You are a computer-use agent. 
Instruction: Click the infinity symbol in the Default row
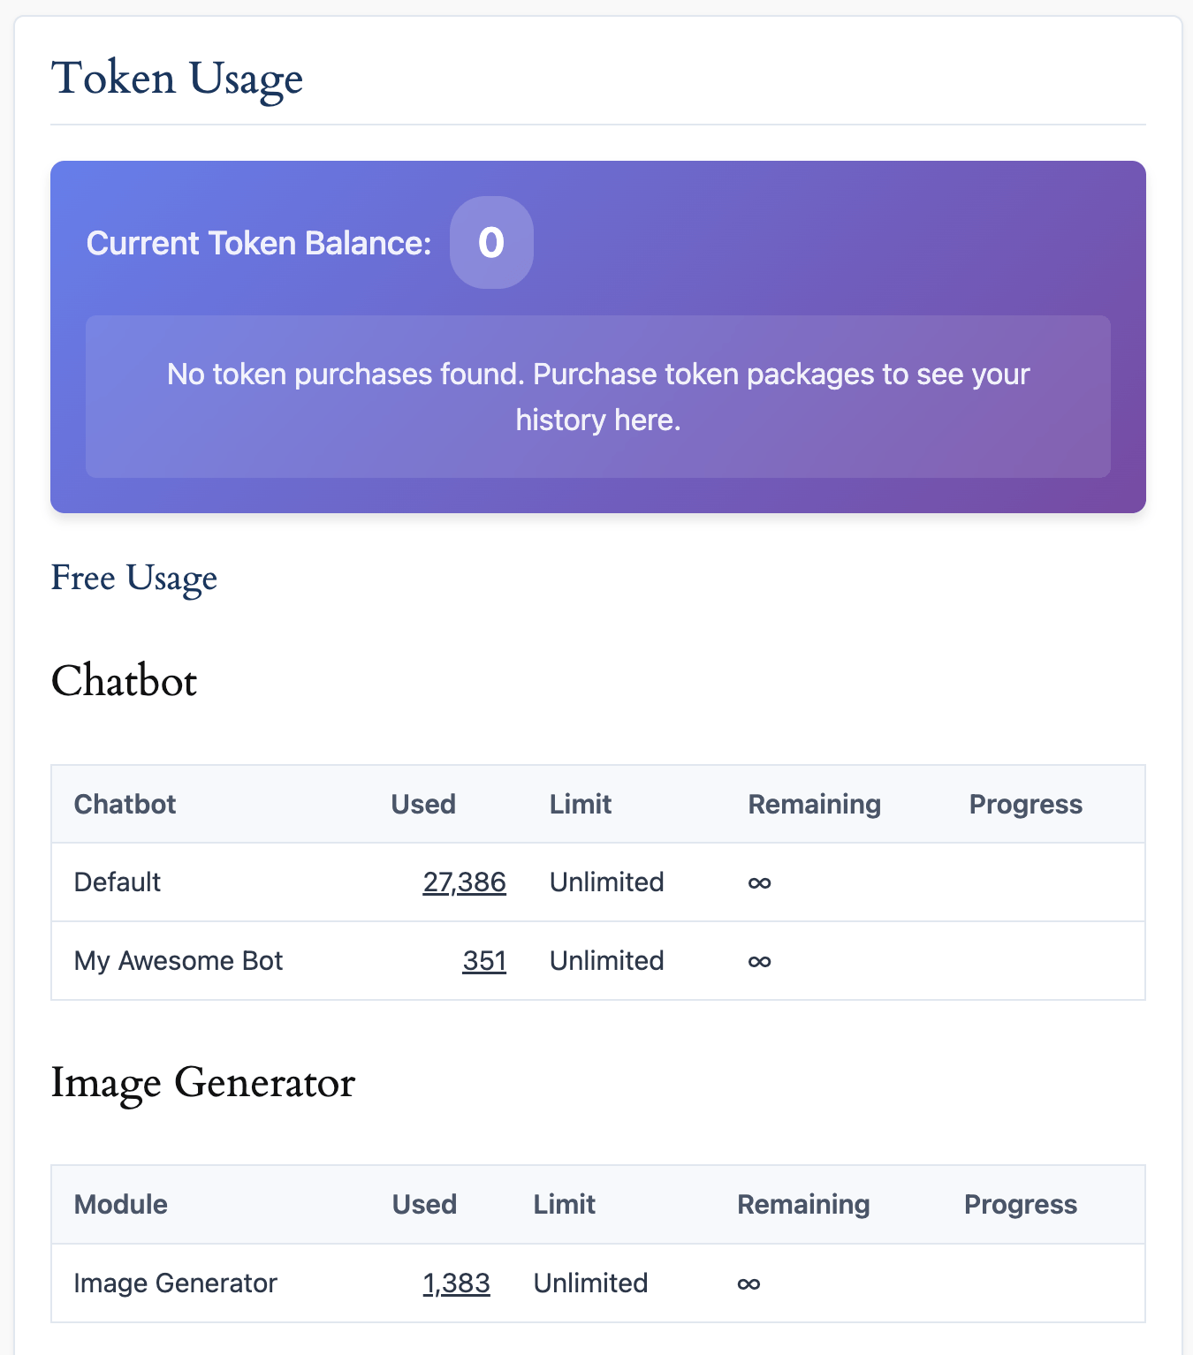[x=759, y=882]
